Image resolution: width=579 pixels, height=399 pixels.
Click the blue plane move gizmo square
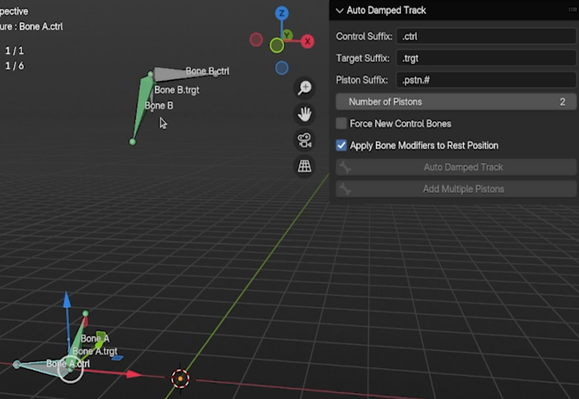click(x=118, y=357)
